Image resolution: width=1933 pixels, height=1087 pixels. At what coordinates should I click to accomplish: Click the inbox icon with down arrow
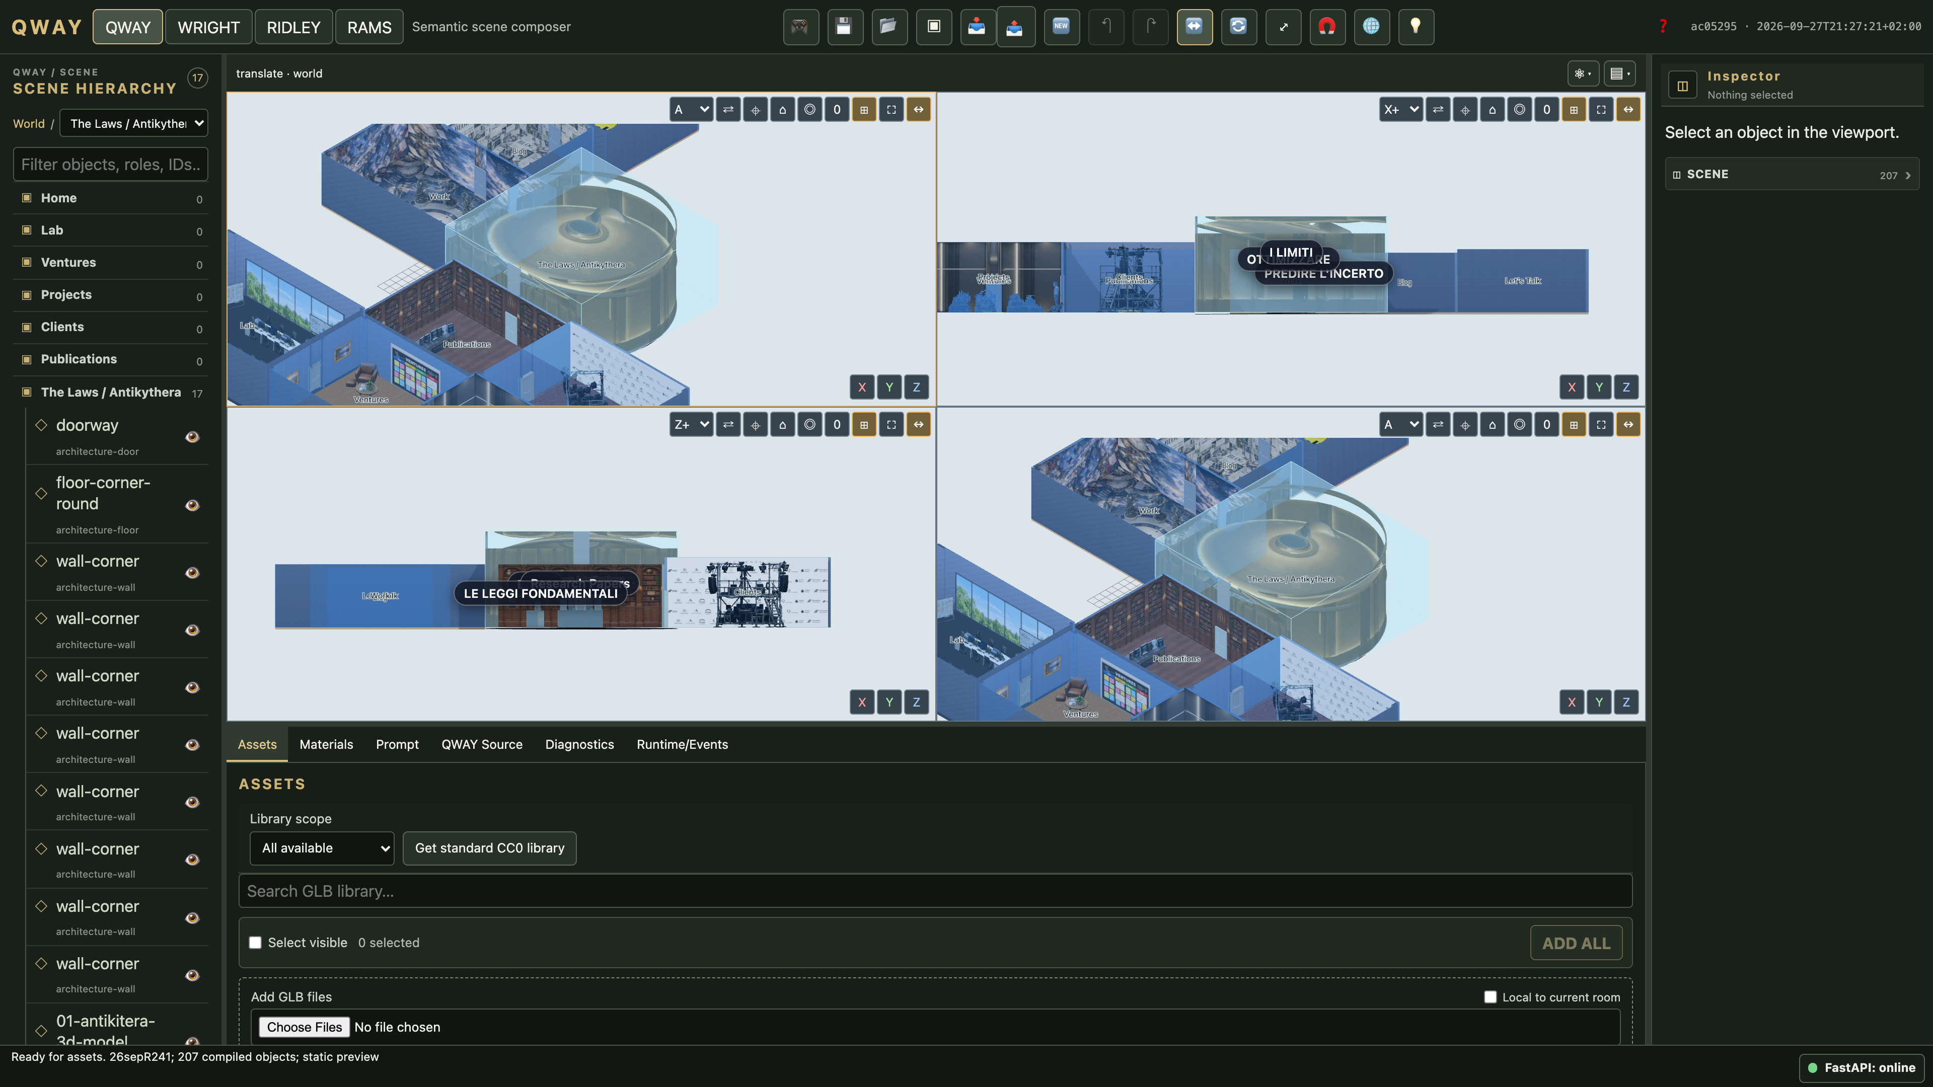[977, 27]
